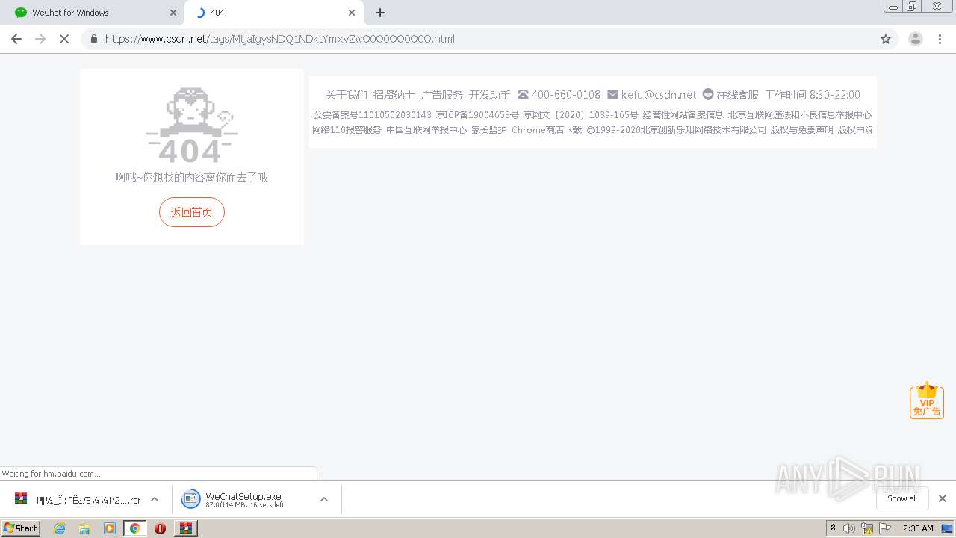Click the volume speaker tray icon
This screenshot has width=956, height=538.
point(849,528)
